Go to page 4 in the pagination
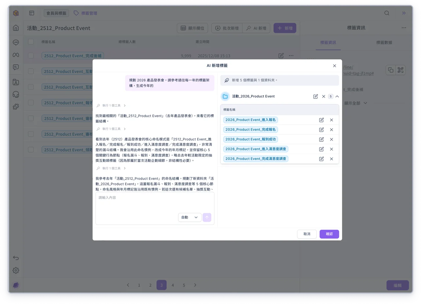The width and height of the screenshot is (421, 304). coord(173,285)
